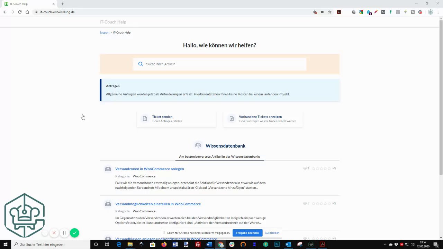Open the Ticket senden card

click(x=176, y=119)
